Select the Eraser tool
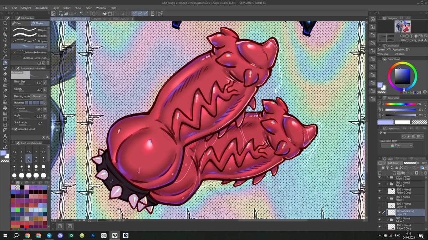428x240 pixels. pos(5,74)
